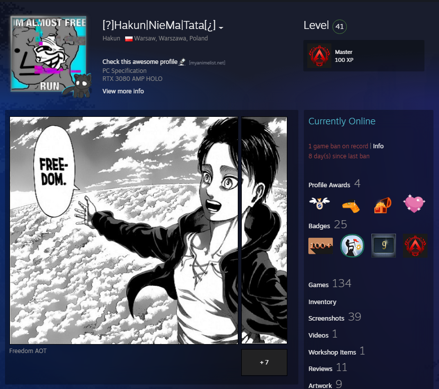
Task: Click the Freedom AOT caption
Action: [28, 351]
